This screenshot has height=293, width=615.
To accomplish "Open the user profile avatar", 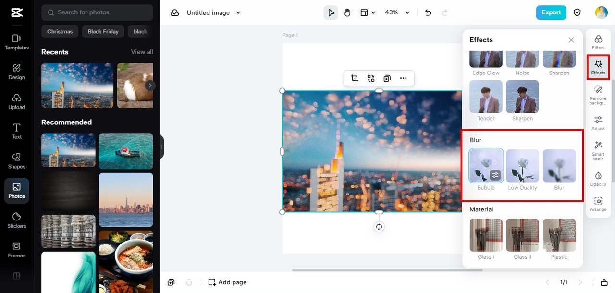I will coord(601,12).
